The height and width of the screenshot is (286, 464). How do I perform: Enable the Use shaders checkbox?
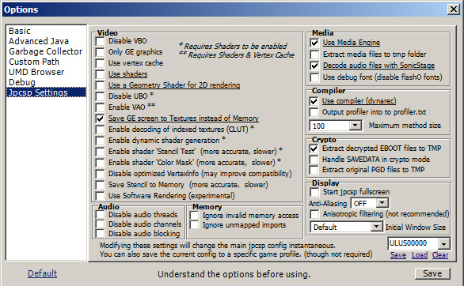click(100, 74)
